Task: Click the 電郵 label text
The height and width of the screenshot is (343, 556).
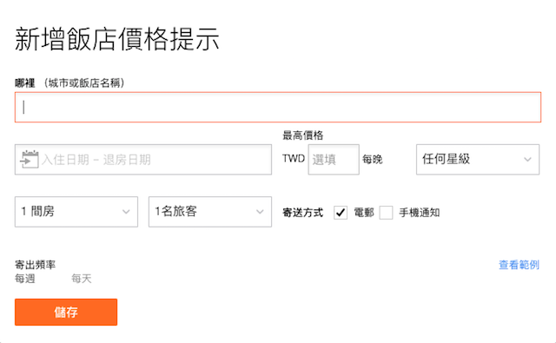Action: (364, 213)
